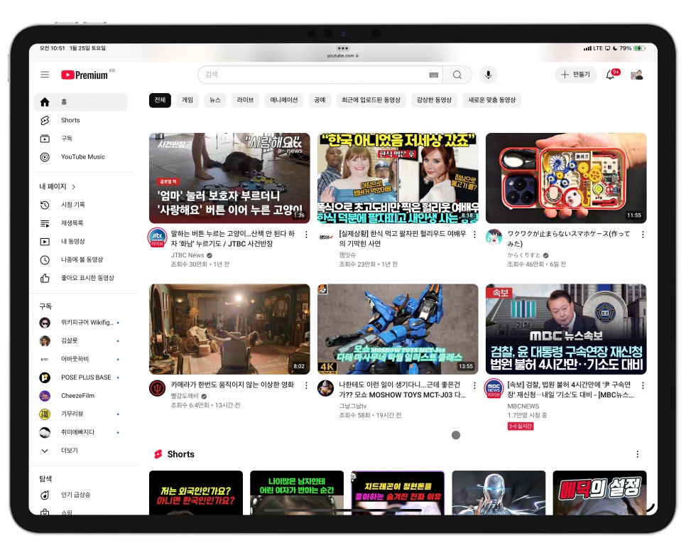
Task: Select the 뉴스 filter chip
Action: 214,100
